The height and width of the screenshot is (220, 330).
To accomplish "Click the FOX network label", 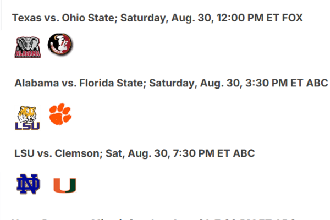I will tap(293, 18).
